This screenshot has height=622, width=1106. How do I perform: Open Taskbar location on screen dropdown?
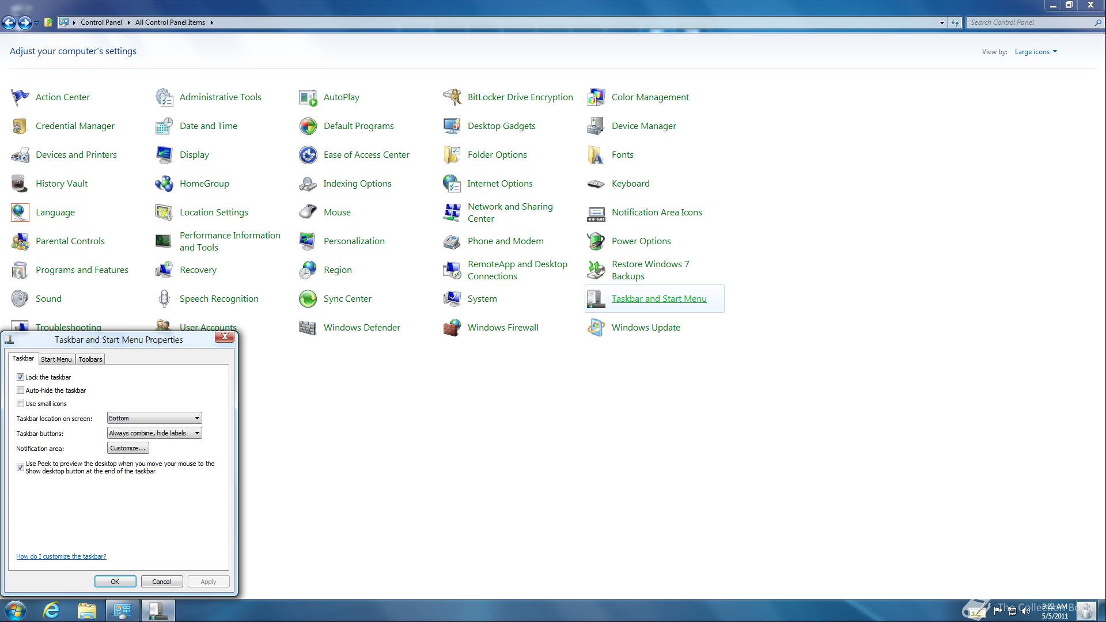(154, 418)
